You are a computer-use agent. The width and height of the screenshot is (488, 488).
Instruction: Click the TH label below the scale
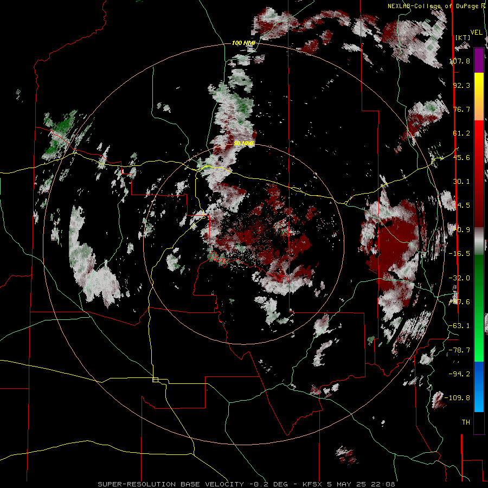click(x=466, y=422)
